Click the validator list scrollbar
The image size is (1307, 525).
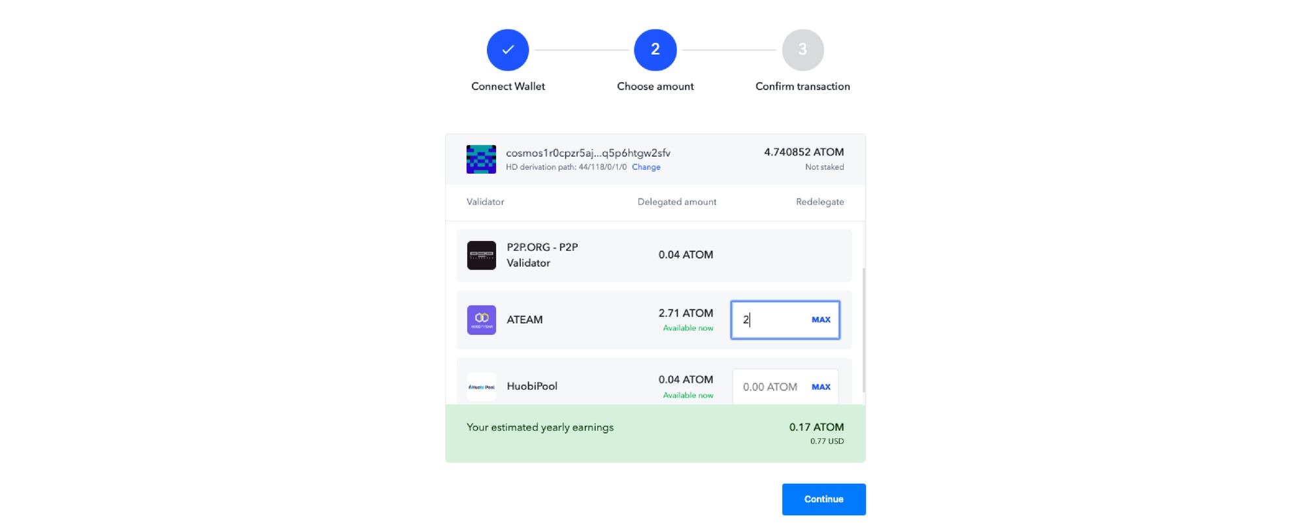coord(863,330)
